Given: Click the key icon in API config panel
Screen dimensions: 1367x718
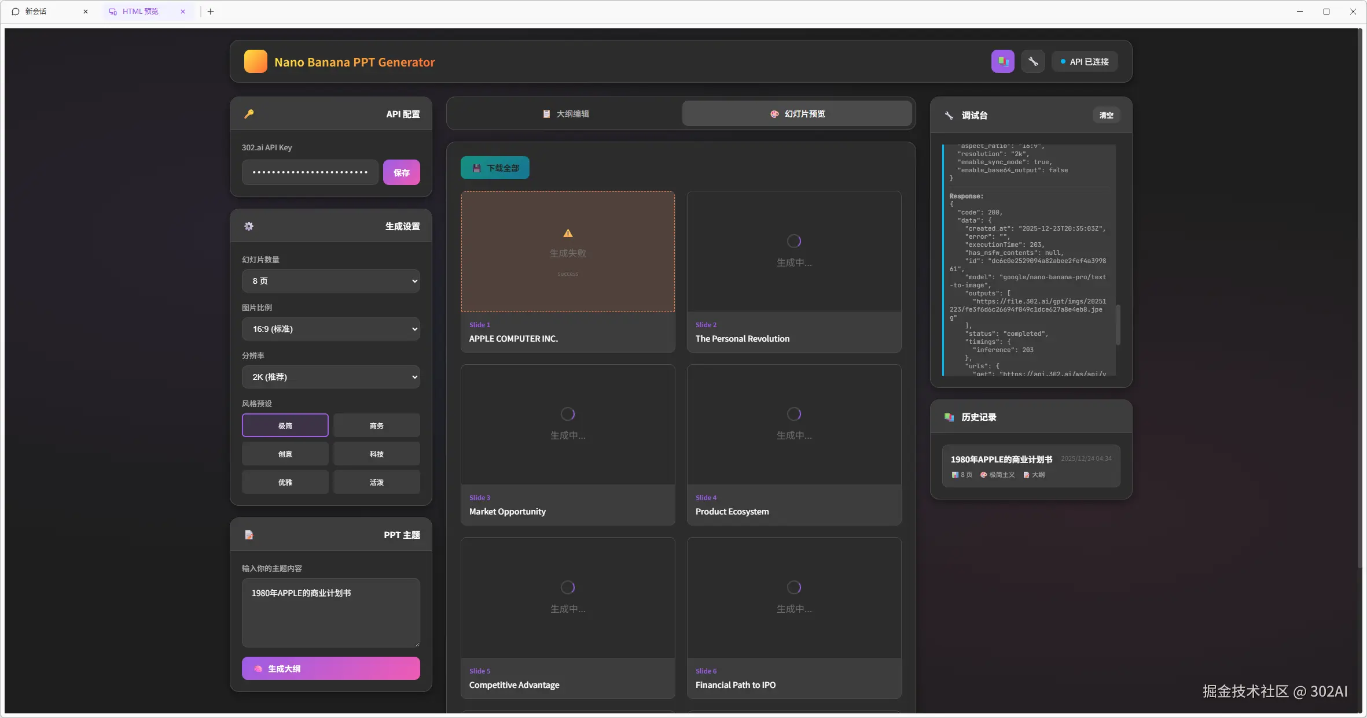Looking at the screenshot, I should tap(249, 114).
